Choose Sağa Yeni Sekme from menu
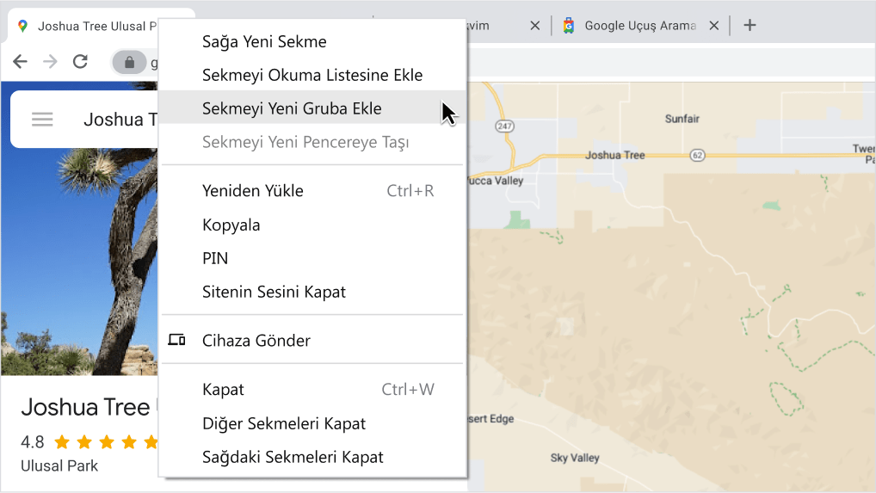The image size is (876, 493). pyautogui.click(x=264, y=41)
